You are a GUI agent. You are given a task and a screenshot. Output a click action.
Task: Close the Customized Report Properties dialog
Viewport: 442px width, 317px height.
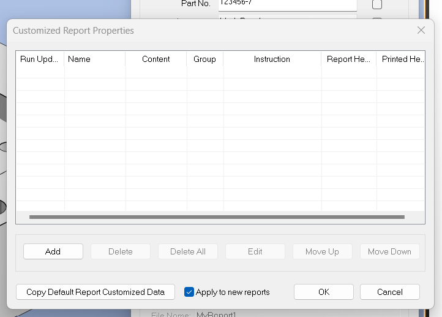(421, 30)
